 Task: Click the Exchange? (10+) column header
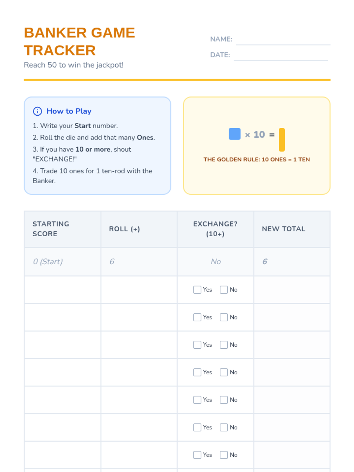pyautogui.click(x=215, y=229)
